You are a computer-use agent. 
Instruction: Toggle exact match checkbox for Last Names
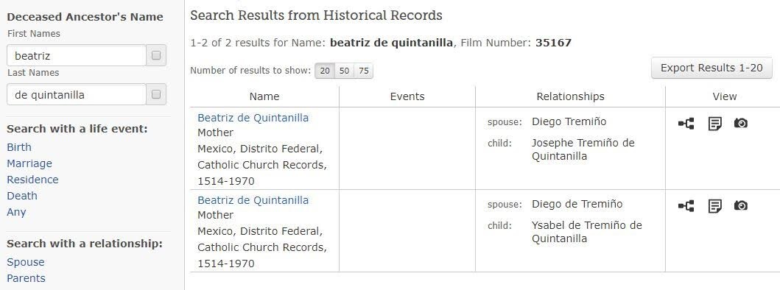pyautogui.click(x=156, y=94)
